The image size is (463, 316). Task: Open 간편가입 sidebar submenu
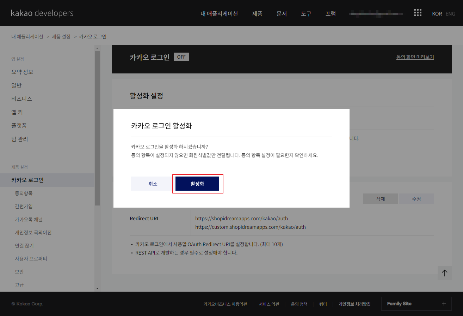point(24,207)
